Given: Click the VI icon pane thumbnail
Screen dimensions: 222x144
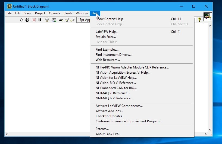Looking at the screenshot, I should [208, 17].
